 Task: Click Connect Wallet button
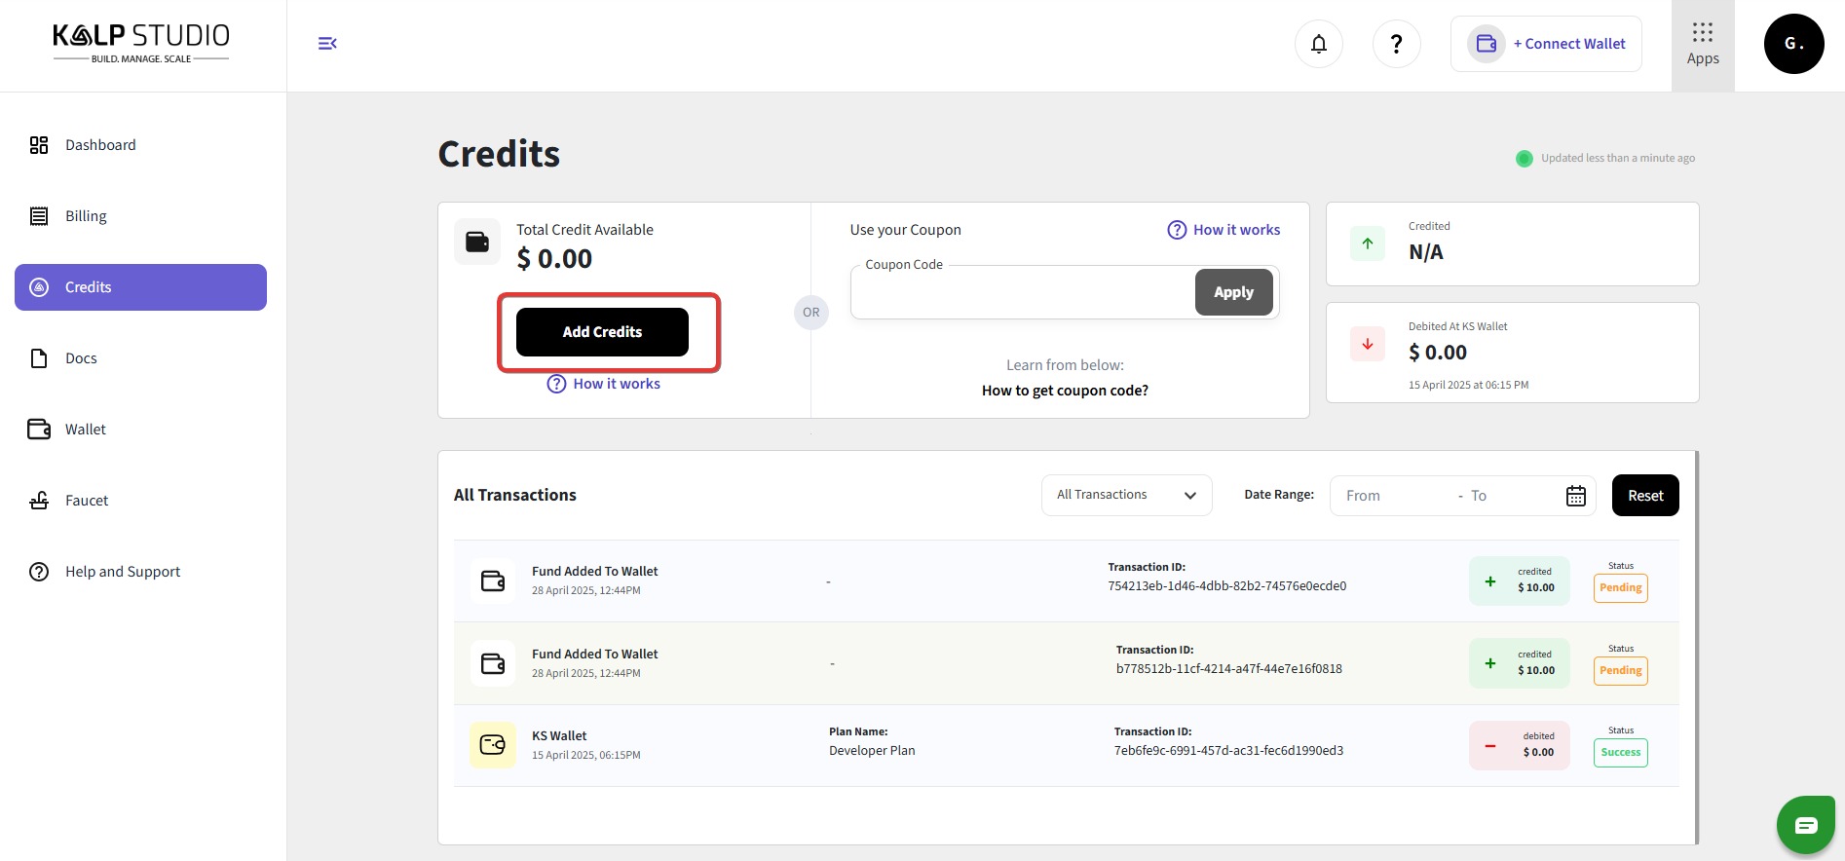click(x=1546, y=44)
